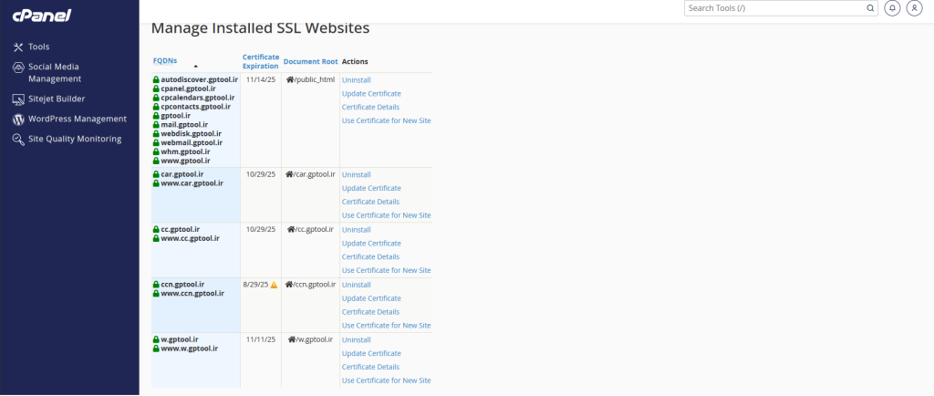Use car.gptool.ir certificate for new site
The image size is (934, 396).
[x=386, y=215]
